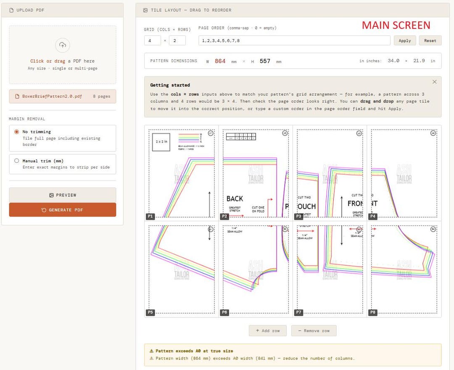
Task: Click the Remove row button
Action: click(x=314, y=330)
